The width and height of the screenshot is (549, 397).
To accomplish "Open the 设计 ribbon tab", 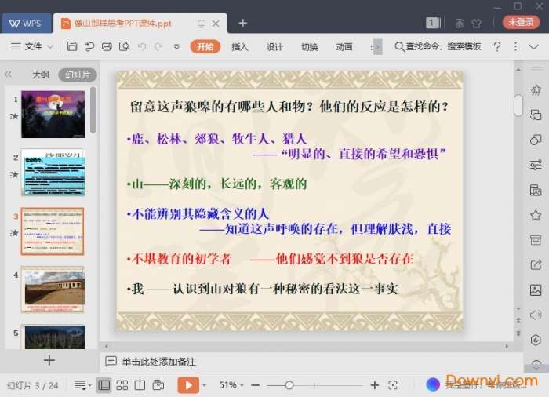I will pos(274,47).
